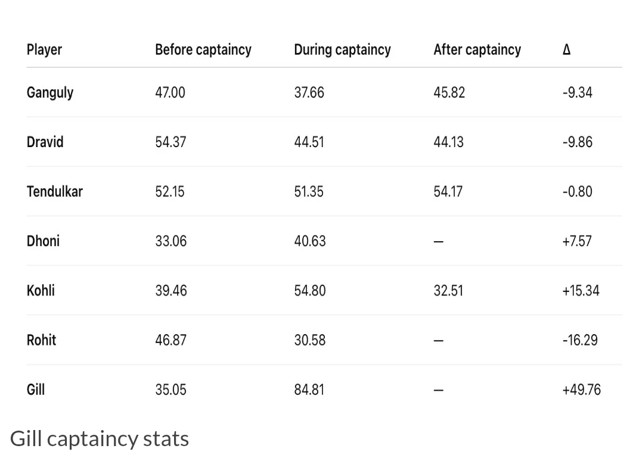Click the After captaincy column header
The height and width of the screenshot is (461, 636).
point(477,49)
